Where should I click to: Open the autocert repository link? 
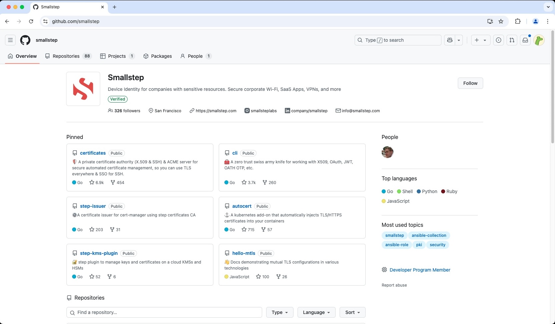click(x=242, y=206)
